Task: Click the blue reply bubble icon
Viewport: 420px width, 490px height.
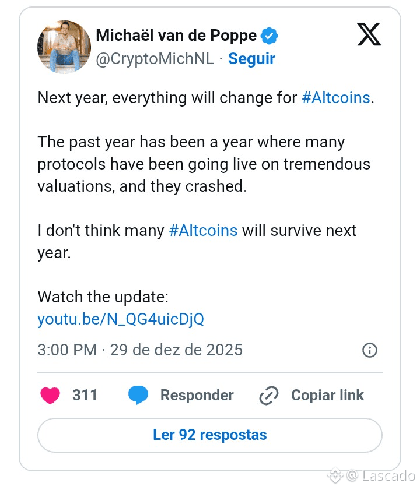Action: (x=138, y=395)
